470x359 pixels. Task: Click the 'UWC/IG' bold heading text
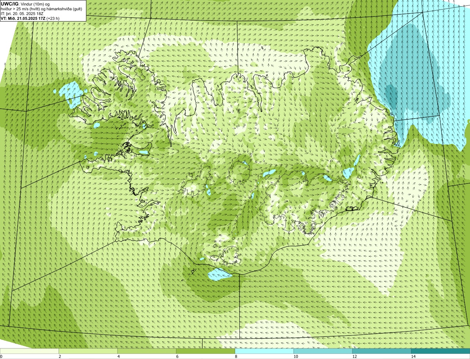10,4
